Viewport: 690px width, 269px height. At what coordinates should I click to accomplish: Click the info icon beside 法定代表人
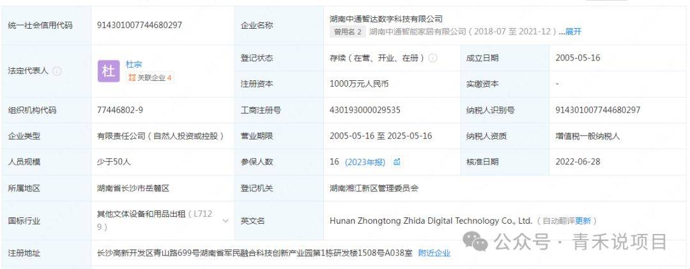coord(57,71)
